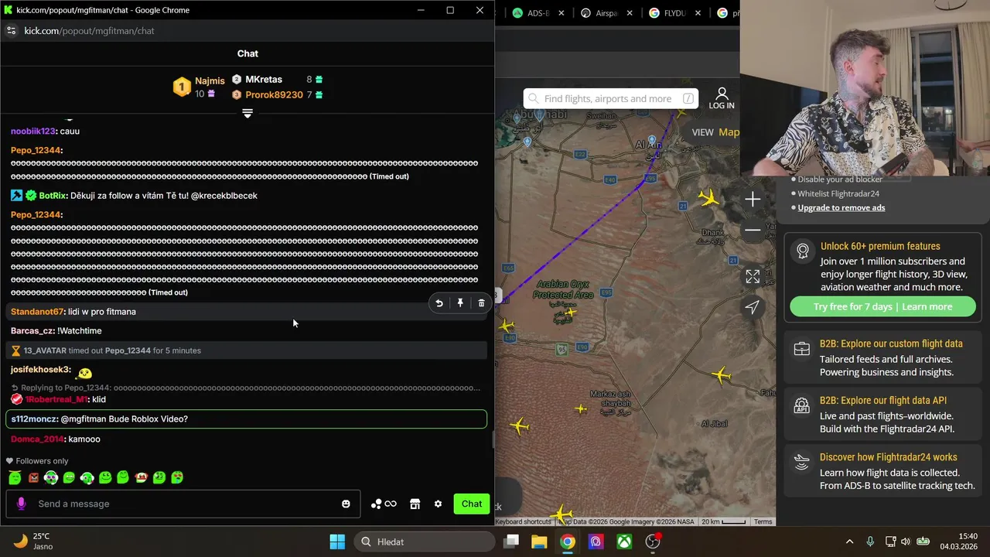Send message with green Chat button
Screen dimensions: 990x557
coord(472,504)
